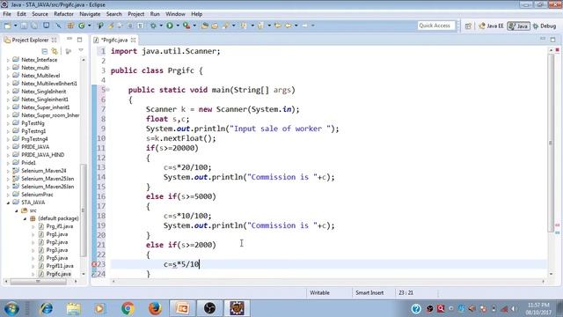Image resolution: width=563 pixels, height=317 pixels.
Task: Maximize the editor area
Action: coord(553,40)
